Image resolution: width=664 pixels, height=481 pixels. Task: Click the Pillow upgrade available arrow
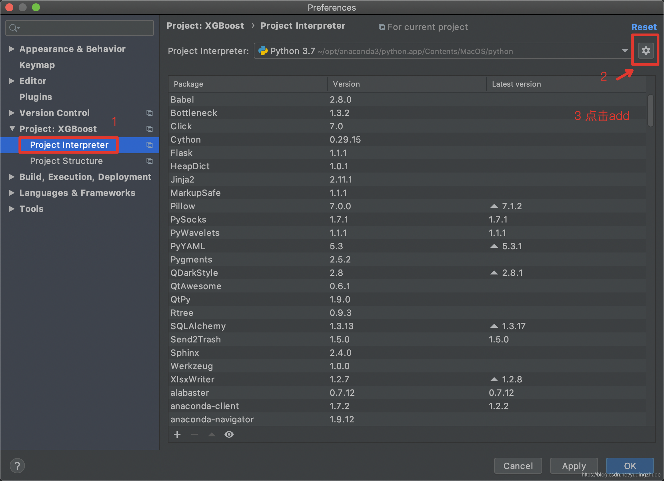(x=494, y=206)
